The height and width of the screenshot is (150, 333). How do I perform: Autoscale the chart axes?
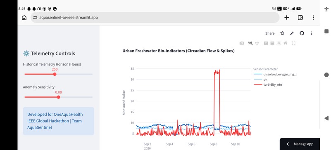(279, 43)
